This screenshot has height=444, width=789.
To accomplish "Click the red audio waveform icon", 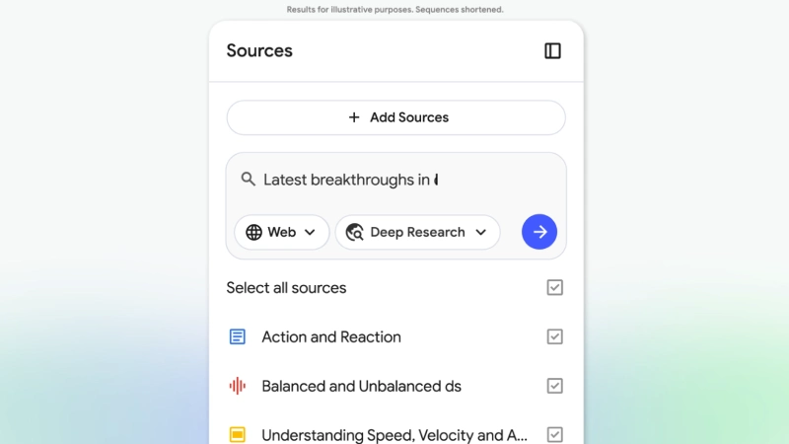I will (238, 386).
